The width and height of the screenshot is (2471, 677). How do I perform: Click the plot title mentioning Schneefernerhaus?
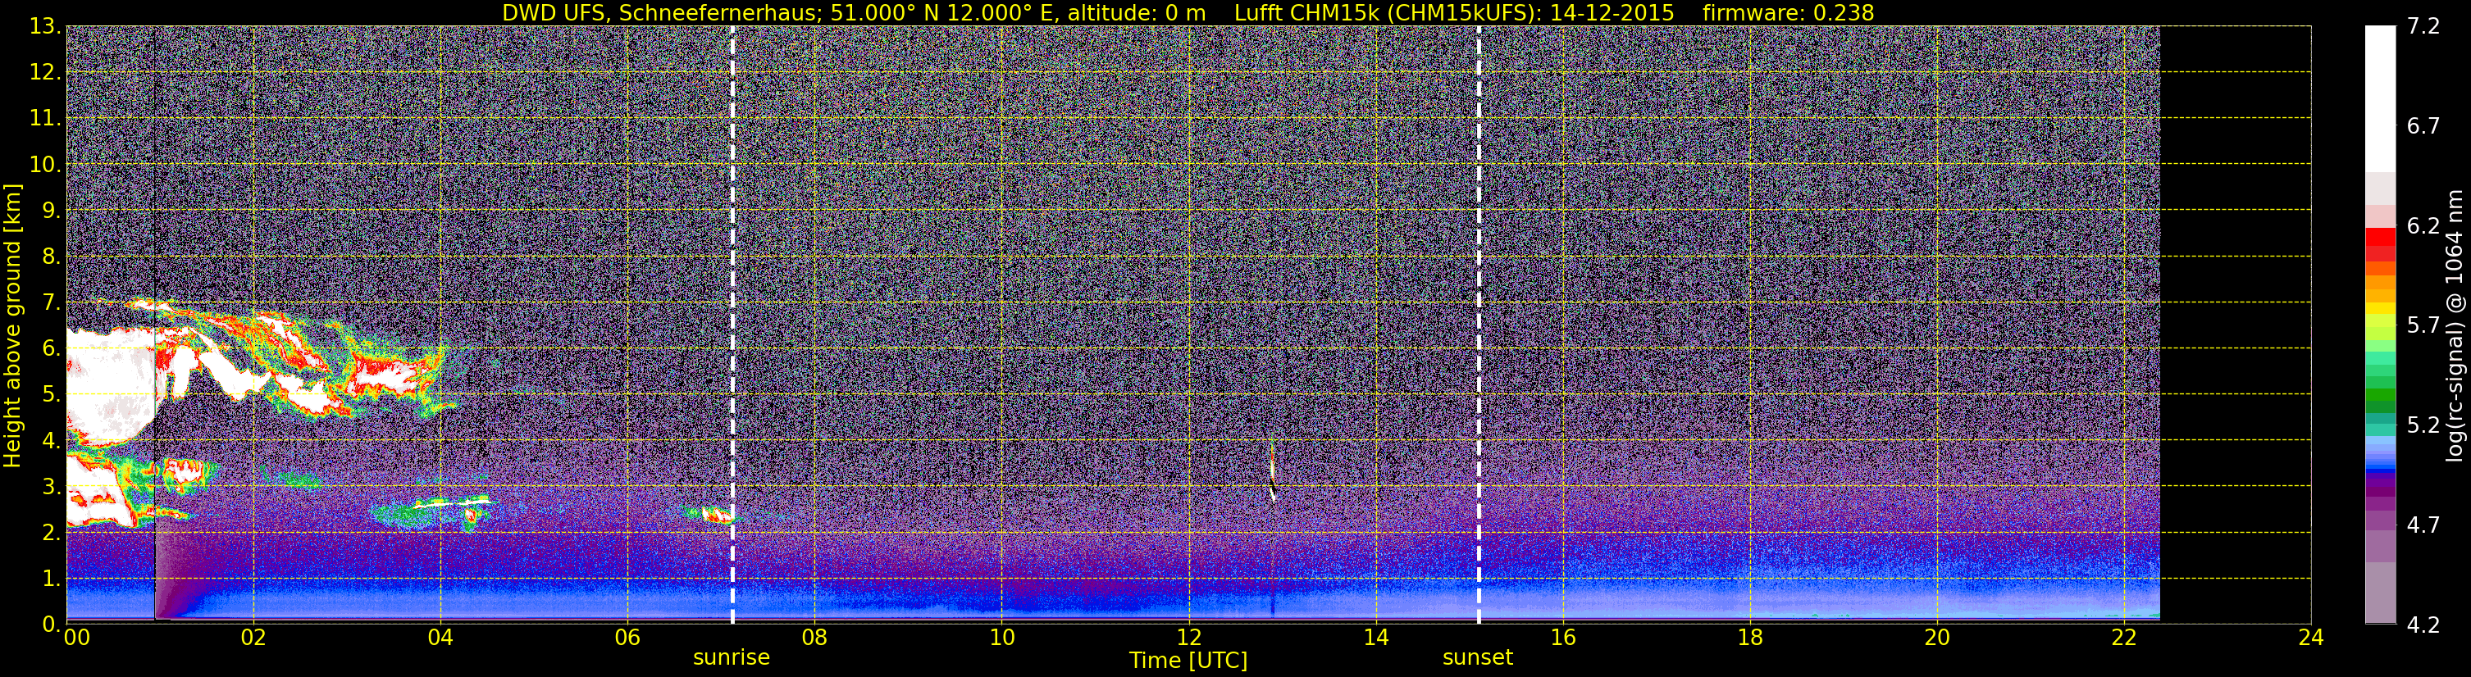(1188, 12)
